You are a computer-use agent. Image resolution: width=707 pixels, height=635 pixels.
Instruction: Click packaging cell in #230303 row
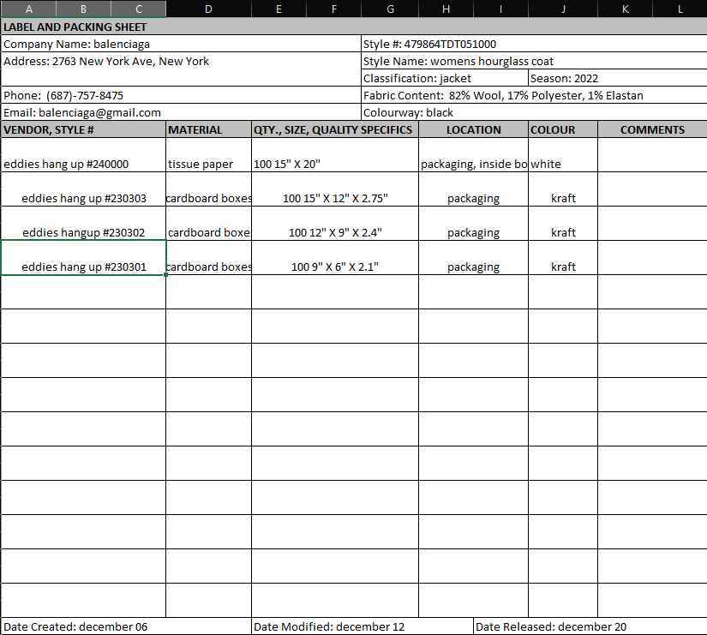click(473, 189)
